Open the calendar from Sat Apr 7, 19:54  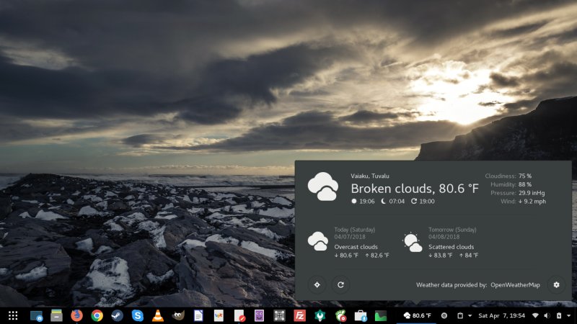(501, 315)
